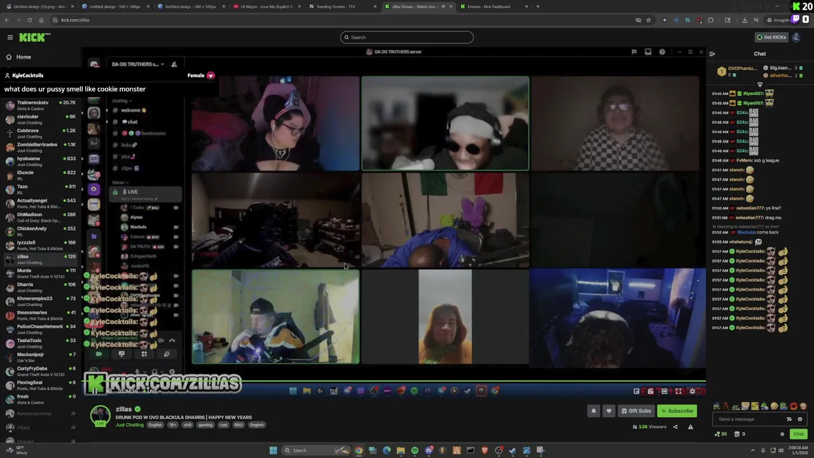Open Steam from the Windows taskbar
Image resolution: width=814 pixels, height=458 pixels.
click(513, 450)
